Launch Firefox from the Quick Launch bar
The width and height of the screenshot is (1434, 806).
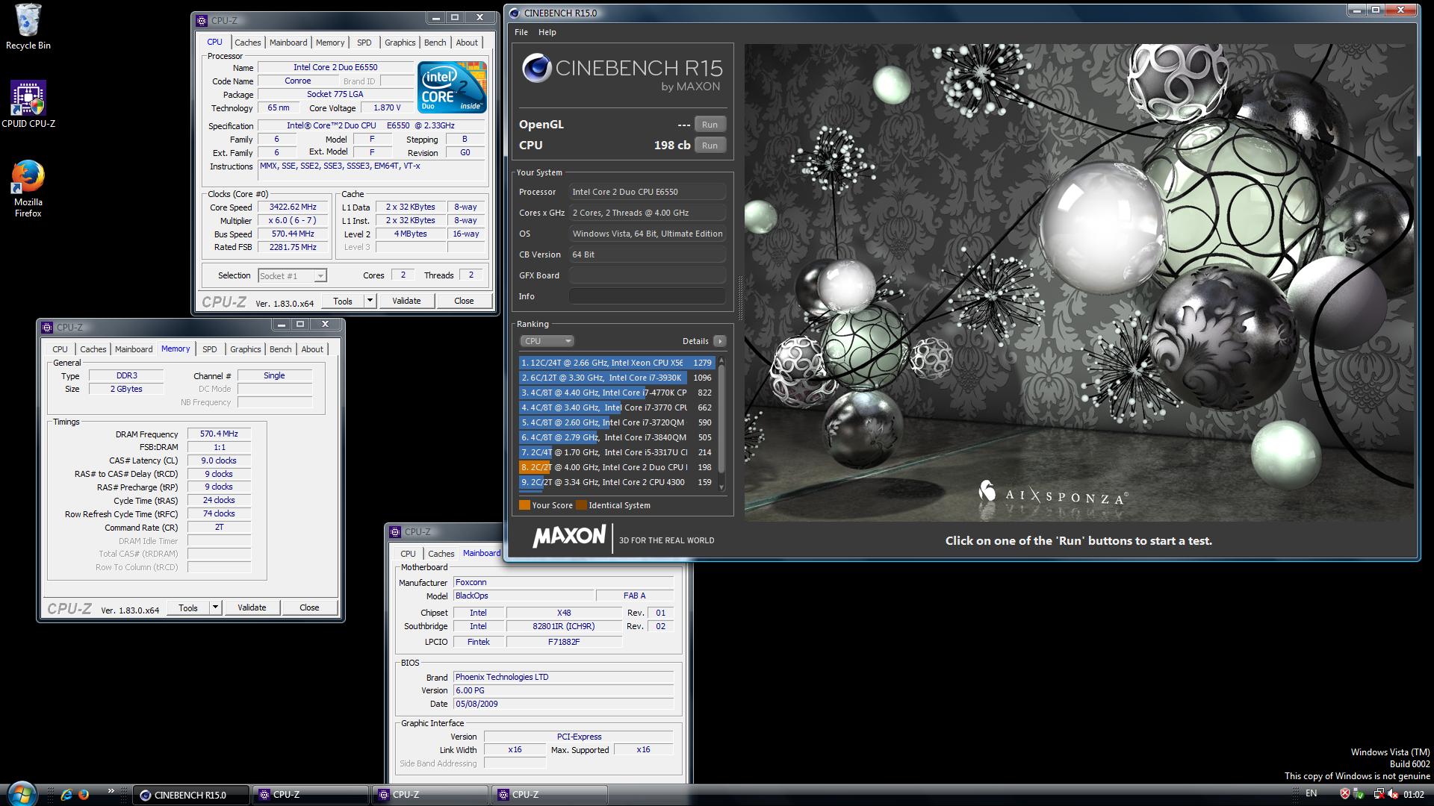click(84, 795)
